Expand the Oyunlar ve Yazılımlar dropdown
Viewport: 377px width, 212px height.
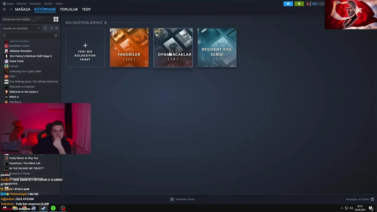point(21,28)
